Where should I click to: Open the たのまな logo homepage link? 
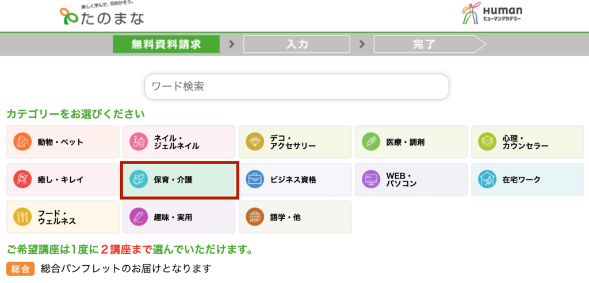tap(102, 15)
